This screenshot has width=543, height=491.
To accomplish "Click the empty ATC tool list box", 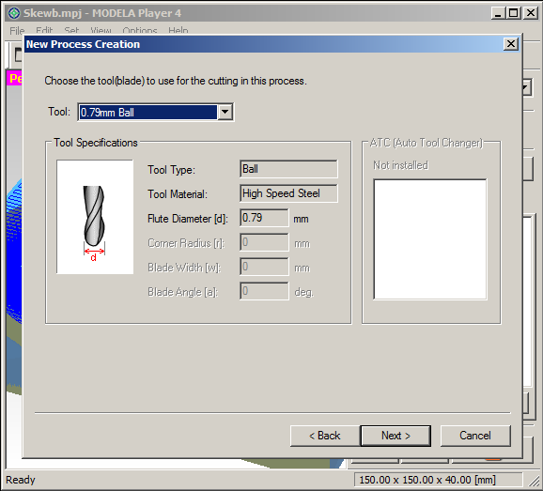I will tap(429, 239).
